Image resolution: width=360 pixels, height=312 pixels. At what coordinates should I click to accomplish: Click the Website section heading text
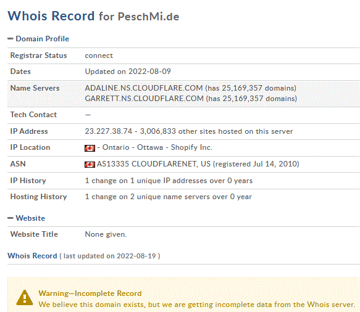pyautogui.click(x=30, y=218)
